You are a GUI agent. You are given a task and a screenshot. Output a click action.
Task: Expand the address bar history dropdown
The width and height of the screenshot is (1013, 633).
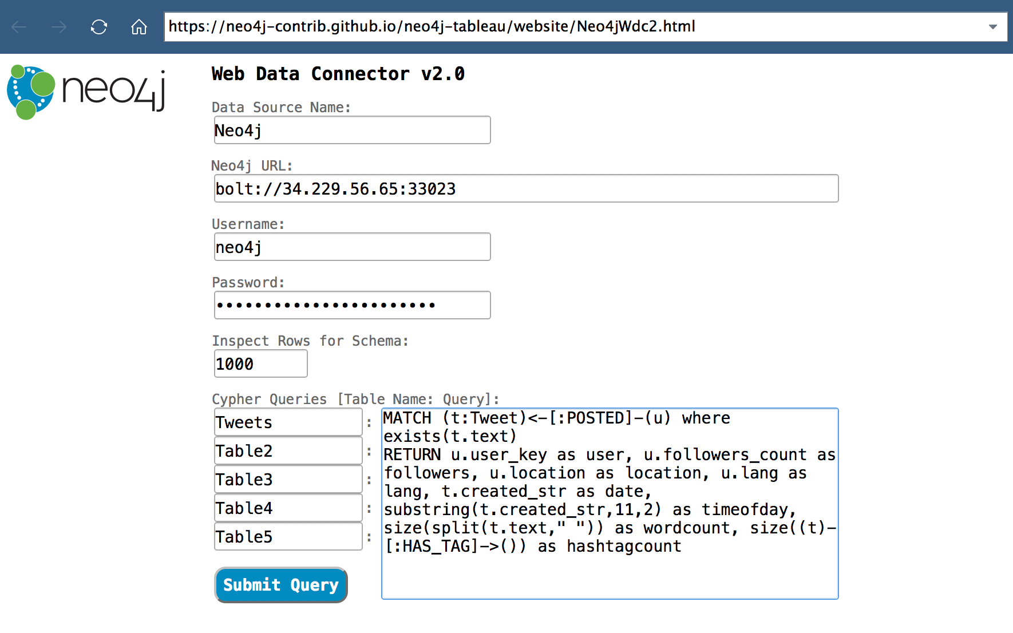pyautogui.click(x=993, y=27)
